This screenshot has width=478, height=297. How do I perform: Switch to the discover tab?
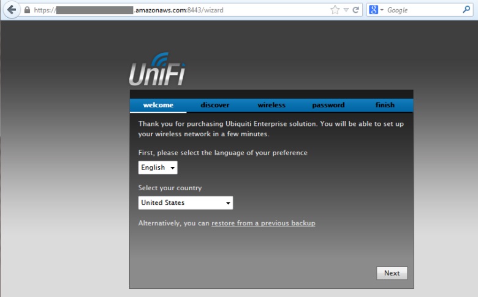(215, 105)
